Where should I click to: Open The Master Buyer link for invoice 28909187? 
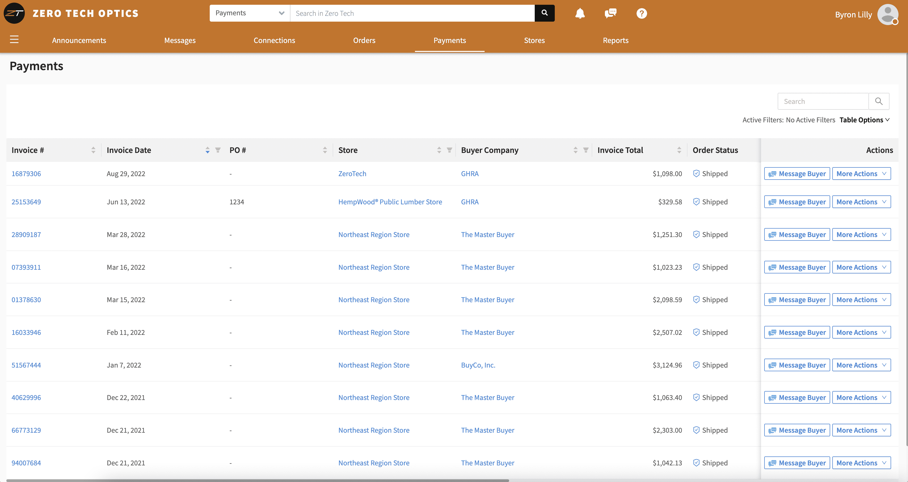point(488,235)
